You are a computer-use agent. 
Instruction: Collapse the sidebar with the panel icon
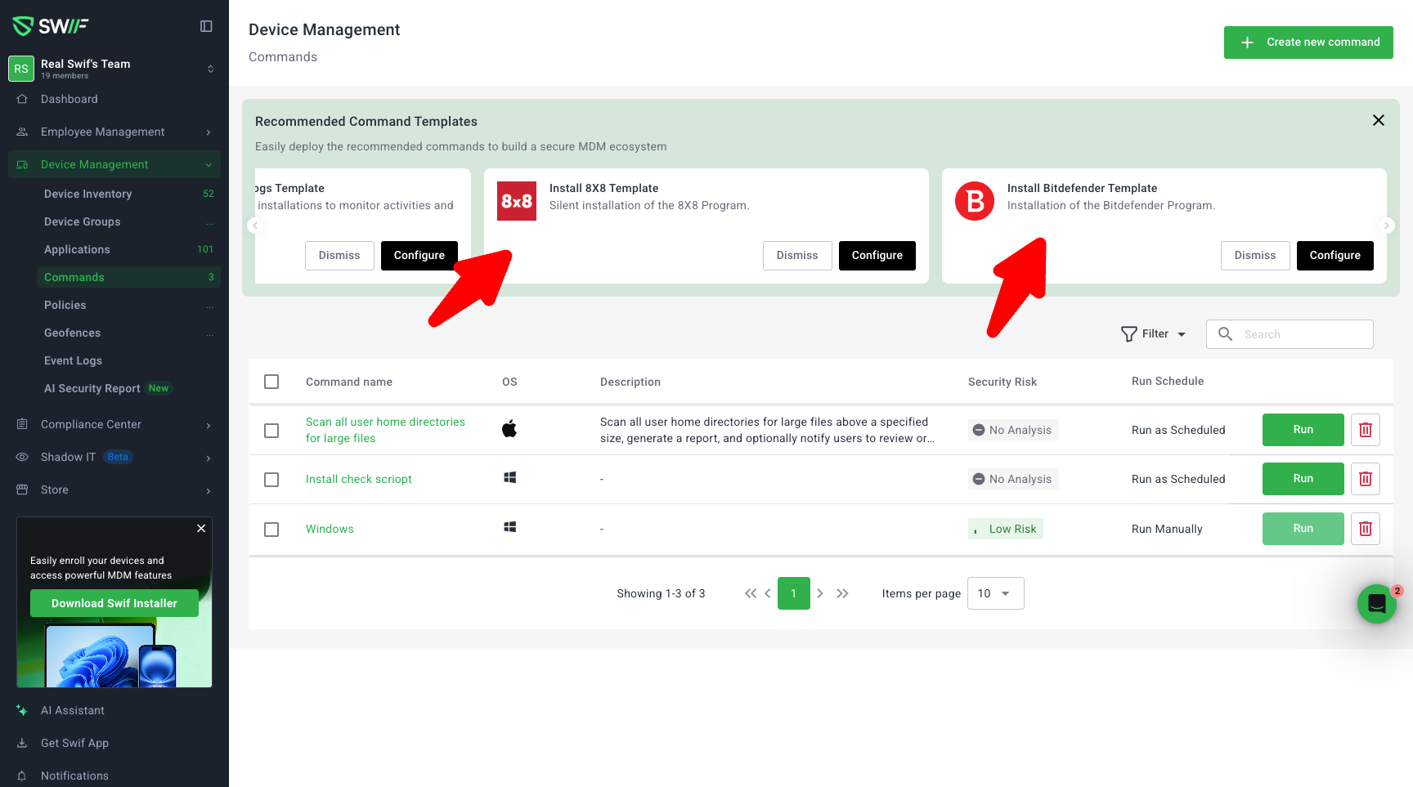(206, 26)
